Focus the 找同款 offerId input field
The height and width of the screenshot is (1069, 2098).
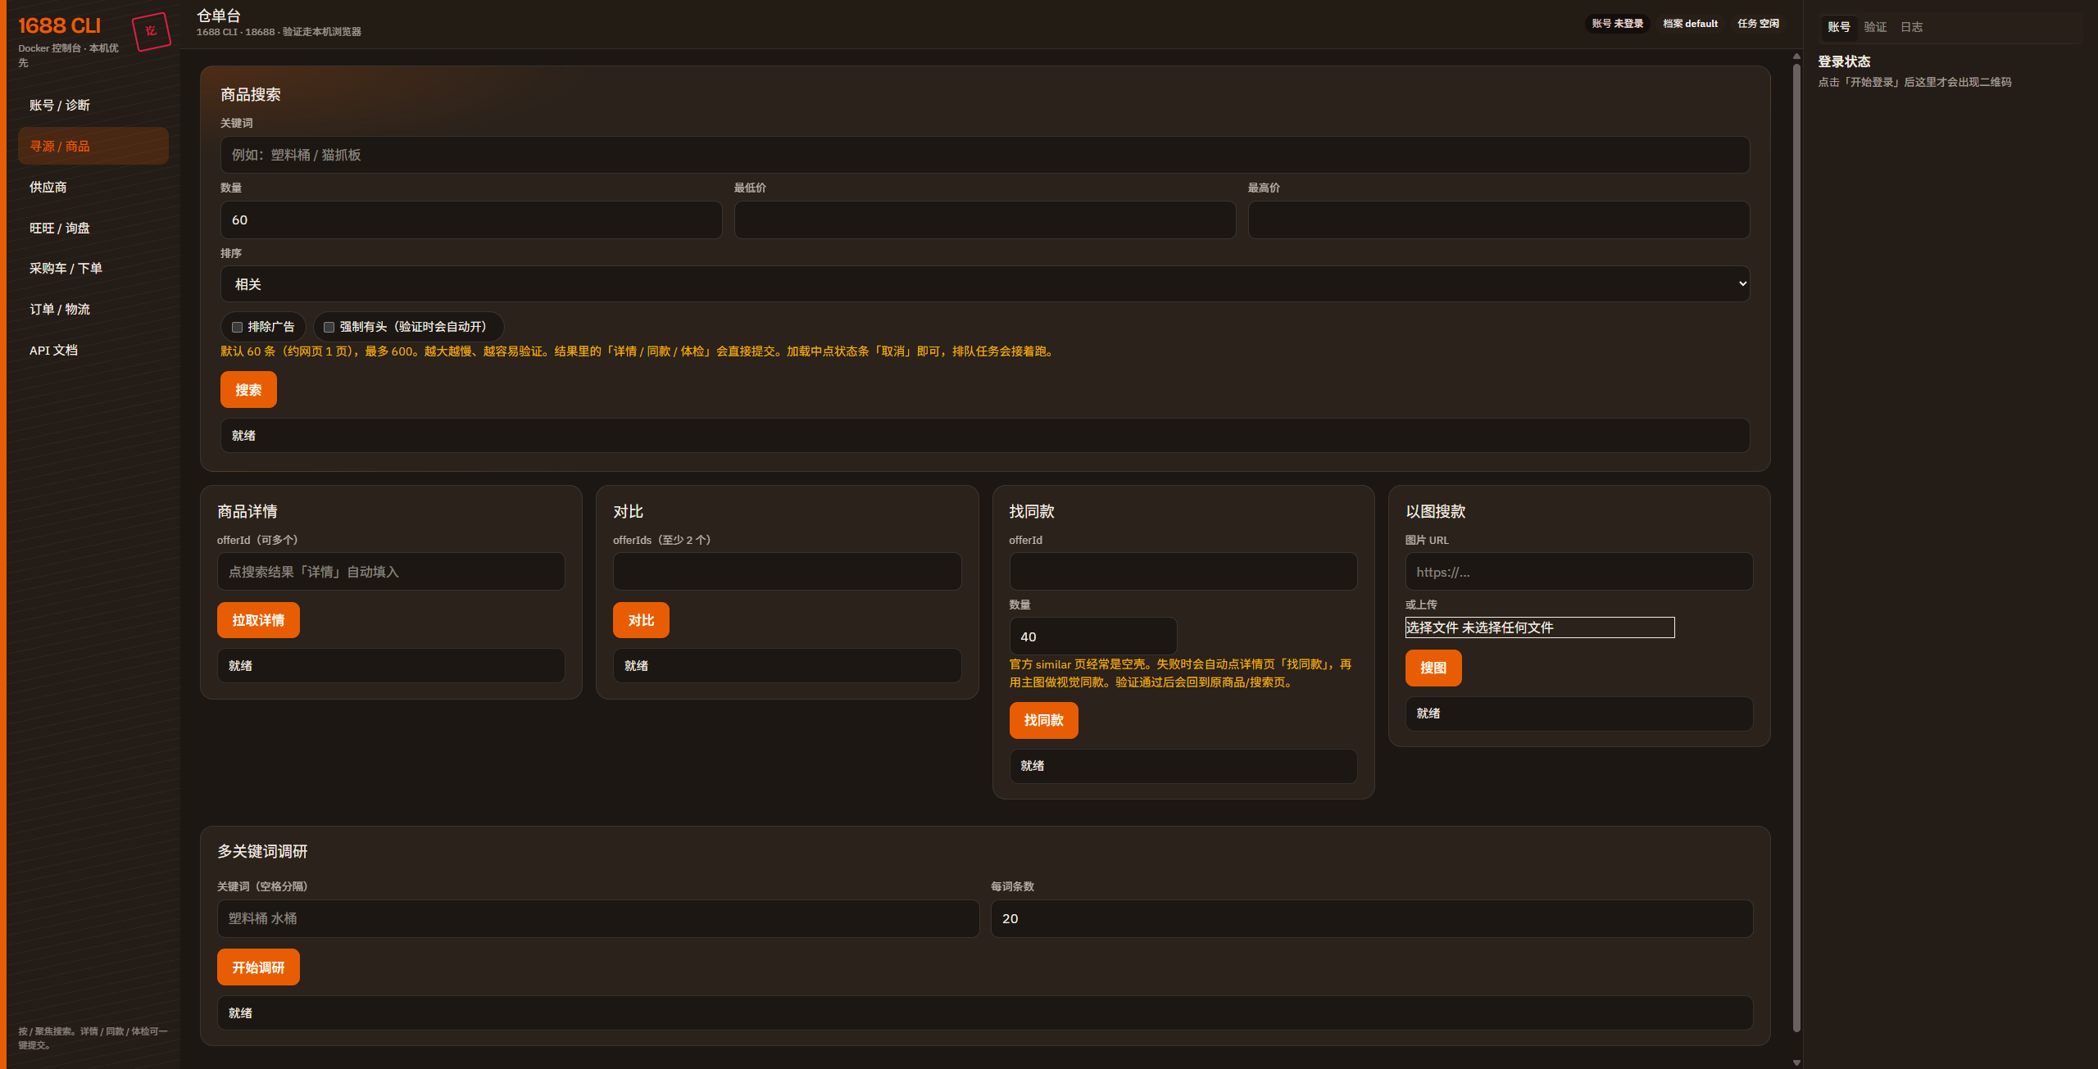pyautogui.click(x=1183, y=572)
